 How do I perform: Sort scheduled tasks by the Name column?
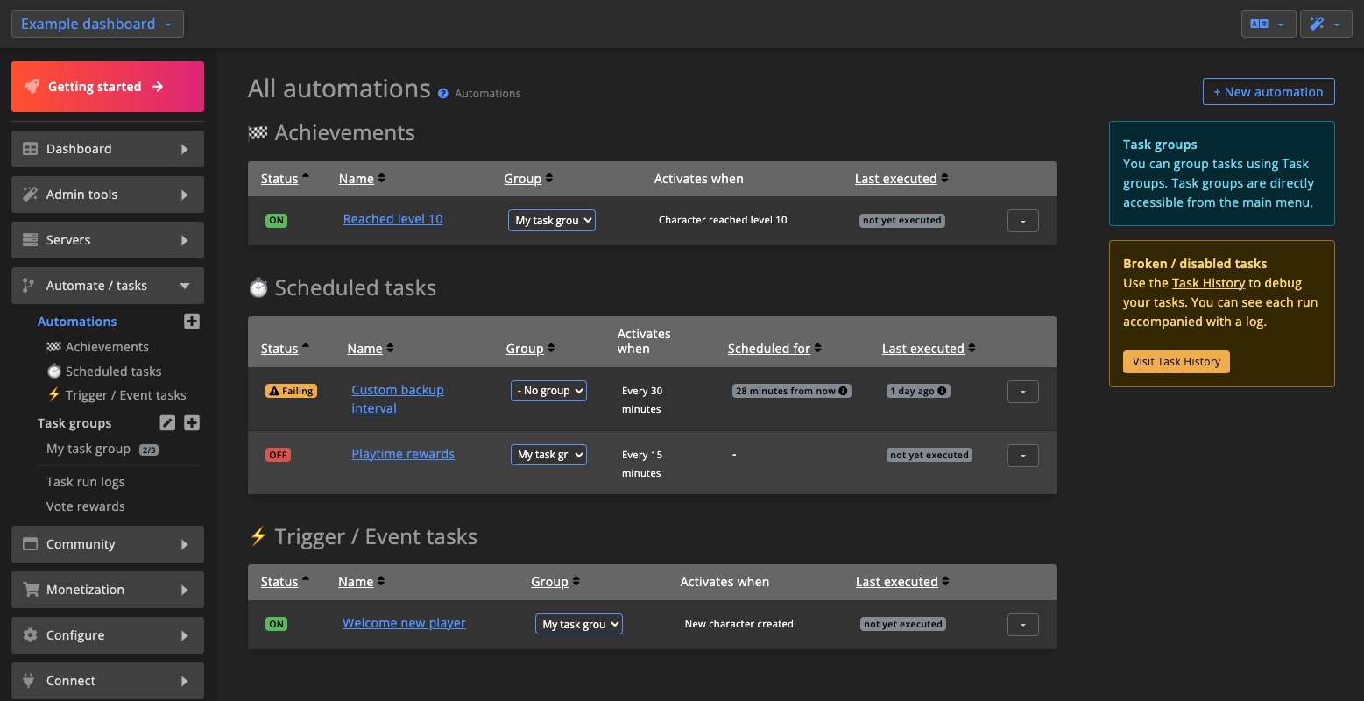[x=364, y=348]
